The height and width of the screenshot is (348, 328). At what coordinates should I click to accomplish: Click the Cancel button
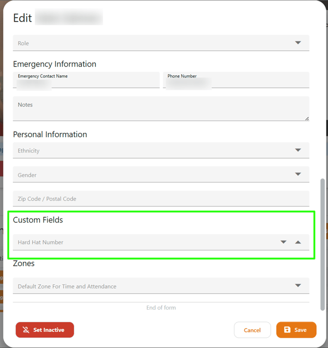point(252,330)
